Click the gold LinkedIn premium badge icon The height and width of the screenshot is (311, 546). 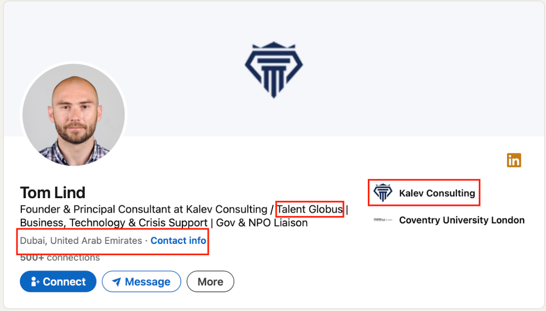514,160
